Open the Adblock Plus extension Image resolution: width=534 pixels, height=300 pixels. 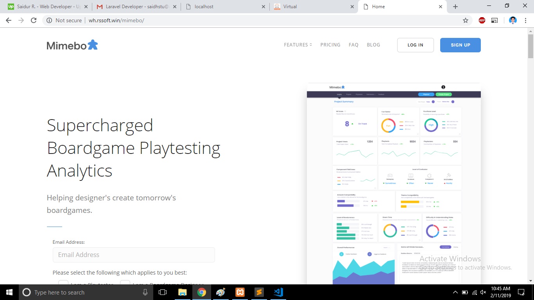pyautogui.click(x=482, y=20)
